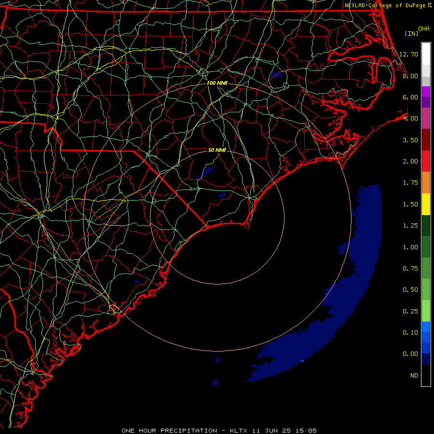The image size is (434, 434).
Task: Click the 1.00 legend value
Action: [410, 247]
